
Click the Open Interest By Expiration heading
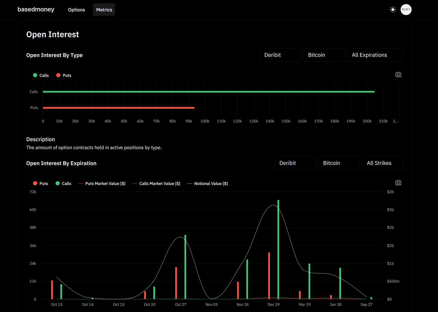click(x=61, y=163)
